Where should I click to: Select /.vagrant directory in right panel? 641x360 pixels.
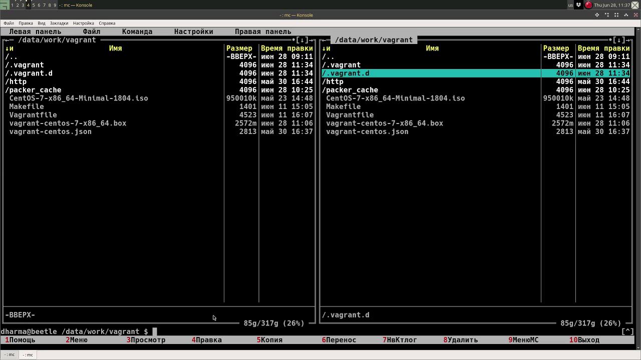coord(476,65)
